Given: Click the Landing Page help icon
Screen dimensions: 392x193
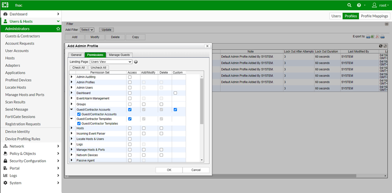Looking at the screenshot, I should click(136, 62).
